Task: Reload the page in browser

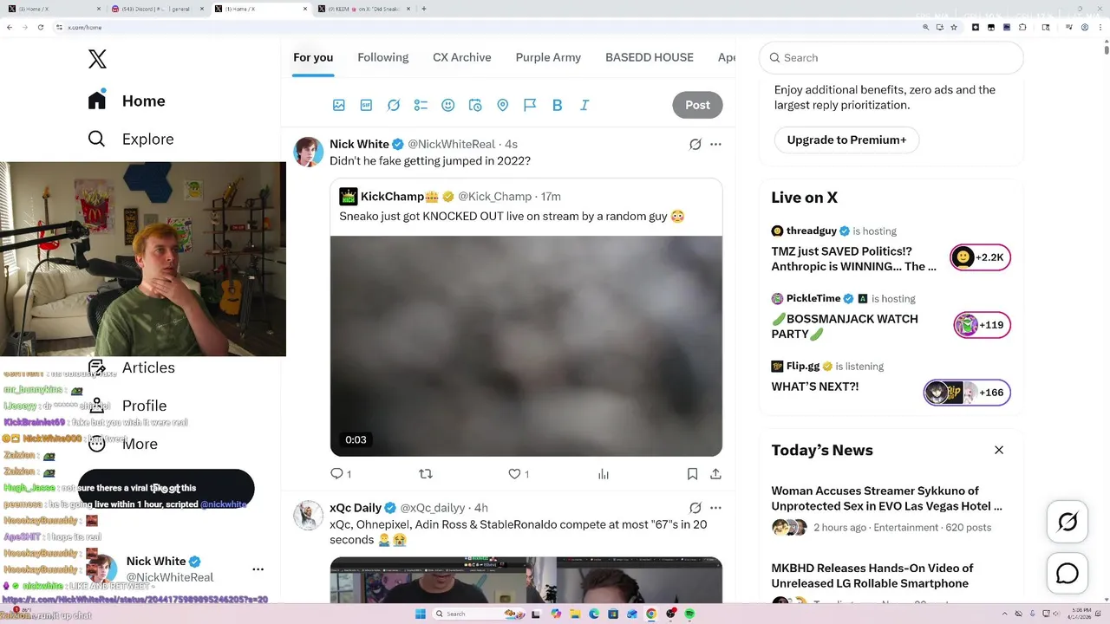Action: coord(40,27)
